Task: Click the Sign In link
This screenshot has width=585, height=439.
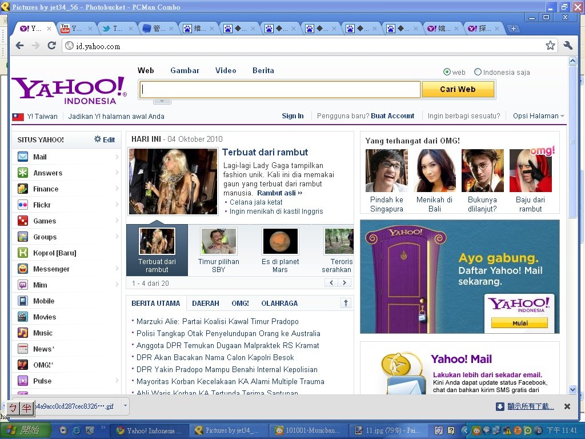Action: pos(292,116)
